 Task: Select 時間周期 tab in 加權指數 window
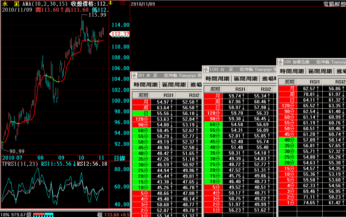click(x=292, y=71)
